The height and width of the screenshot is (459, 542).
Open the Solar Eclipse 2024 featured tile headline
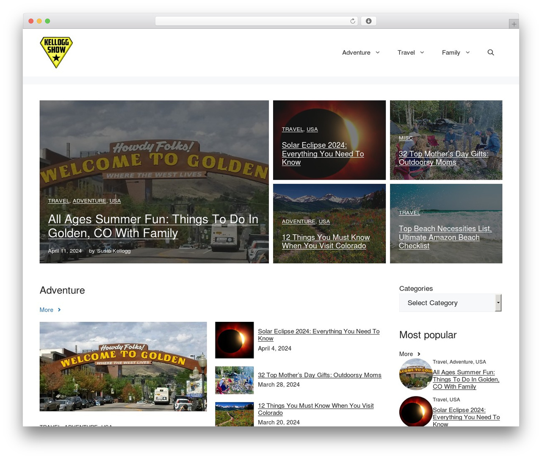[323, 154]
